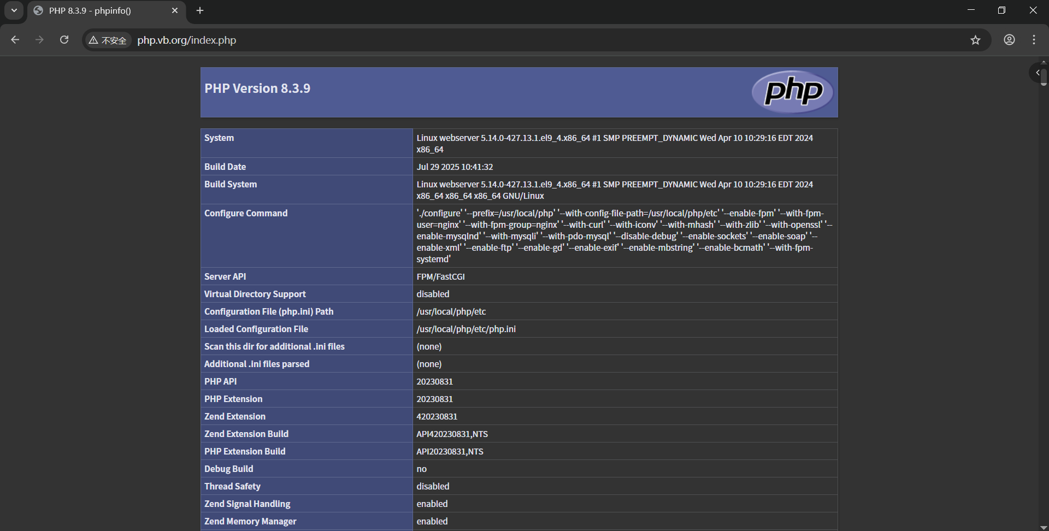Go back to the previous page
The image size is (1049, 531).
15,40
